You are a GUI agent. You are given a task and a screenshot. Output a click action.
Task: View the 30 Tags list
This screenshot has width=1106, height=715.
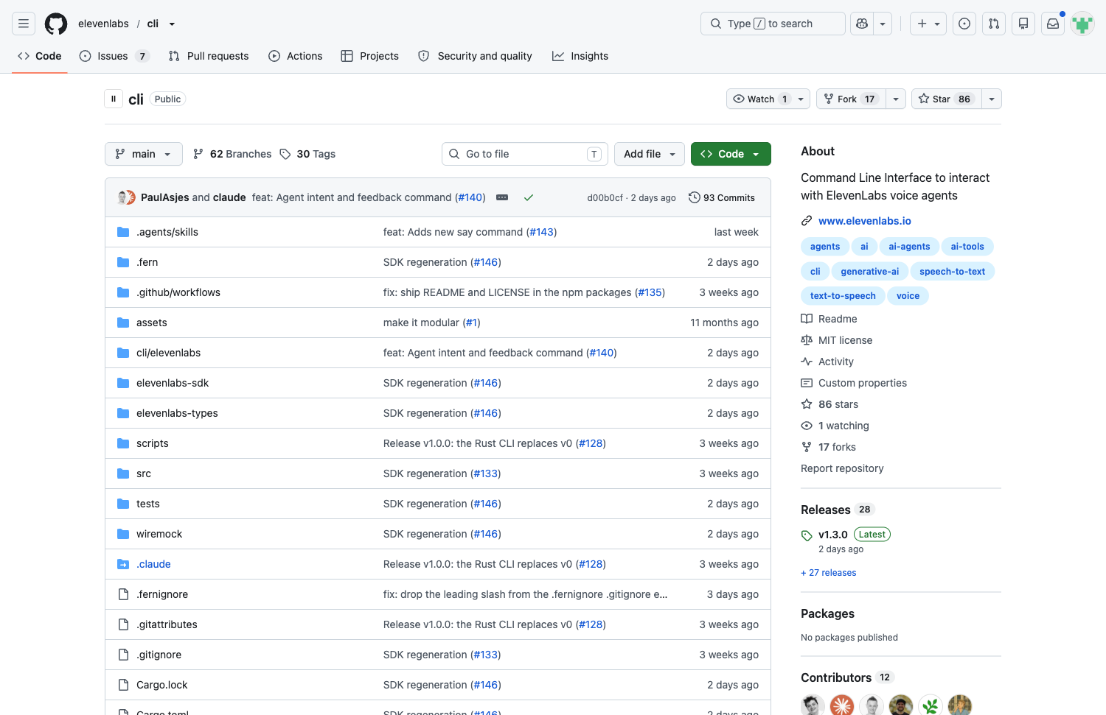point(307,154)
